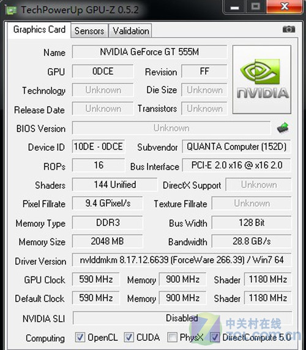Screen dimensions: 306x350
Task: Click the Subvendor QUANTA Computer field
Action: click(x=236, y=146)
